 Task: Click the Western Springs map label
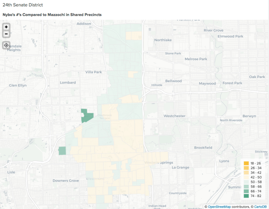[x=159, y=163]
